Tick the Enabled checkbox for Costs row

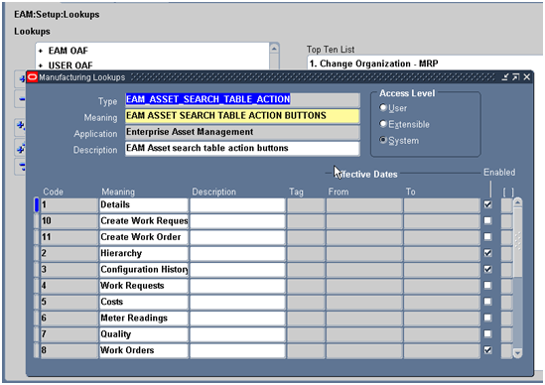[488, 302]
